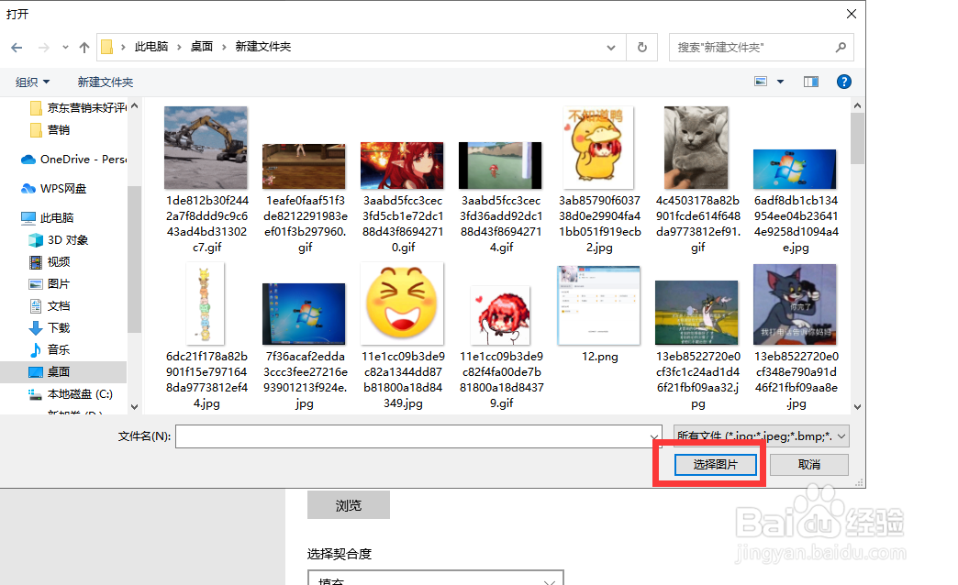Go back with the left arrow
The image size is (958, 585).
click(17, 47)
